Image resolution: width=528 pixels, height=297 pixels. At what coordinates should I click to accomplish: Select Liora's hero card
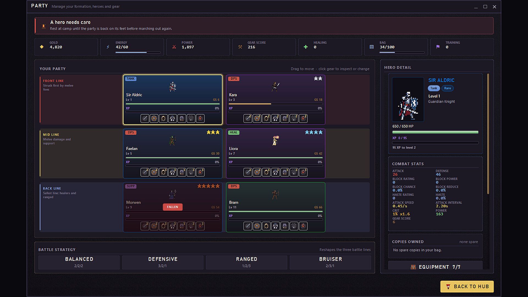tap(276, 153)
